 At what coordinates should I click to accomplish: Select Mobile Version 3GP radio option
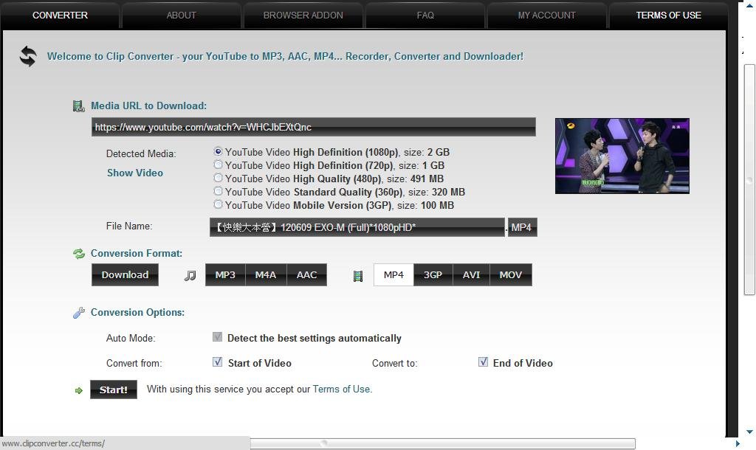coord(218,204)
